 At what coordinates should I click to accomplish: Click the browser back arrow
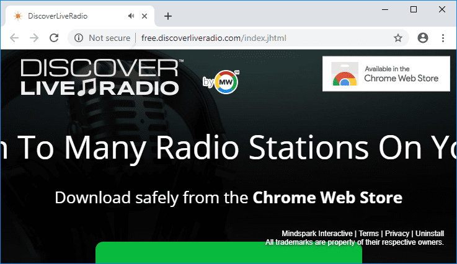pos(14,38)
